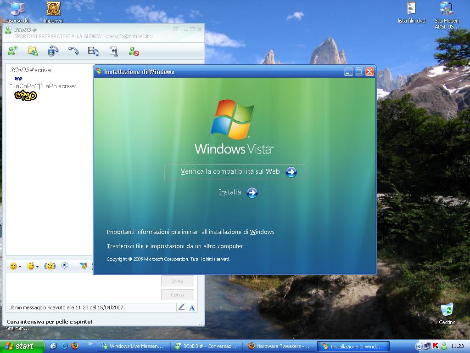This screenshot has width=470, height=353.
Task: Switch to text input mode letter A
Action: point(192,307)
